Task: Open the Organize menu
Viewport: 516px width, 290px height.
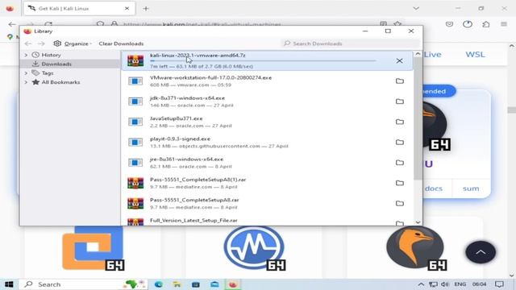Action: coord(72,43)
